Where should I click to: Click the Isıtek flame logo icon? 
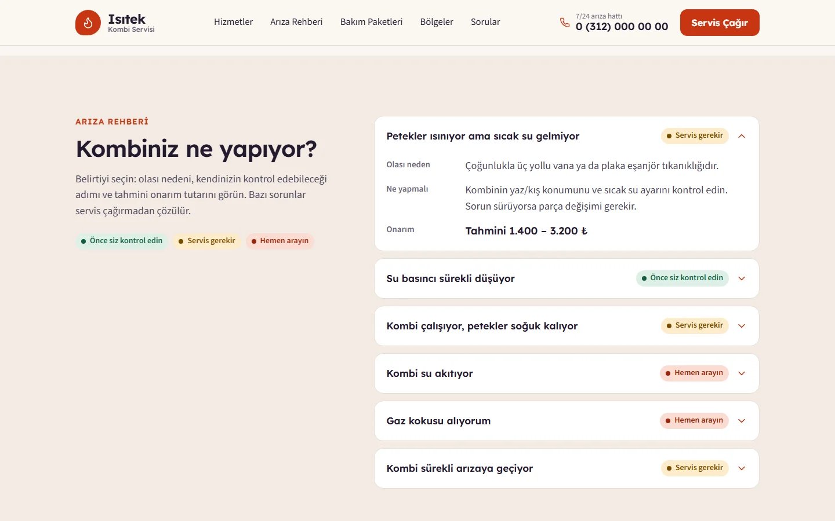click(x=88, y=23)
